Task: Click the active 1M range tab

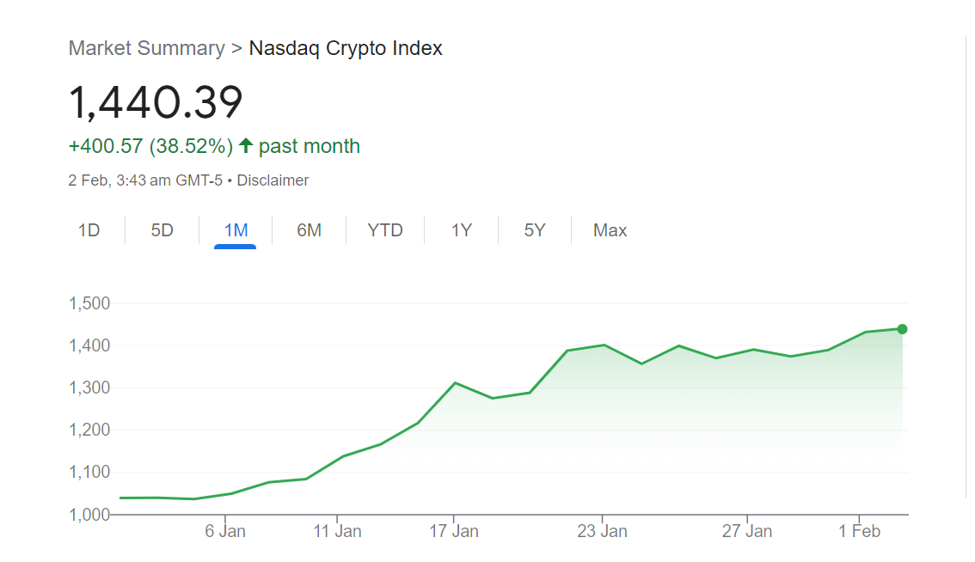Action: (236, 230)
